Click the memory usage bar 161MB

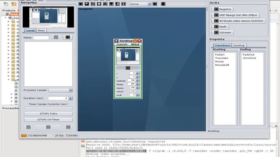[x=37, y=136]
